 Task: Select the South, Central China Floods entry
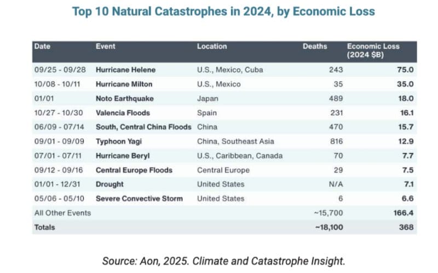pyautogui.click(x=143, y=127)
